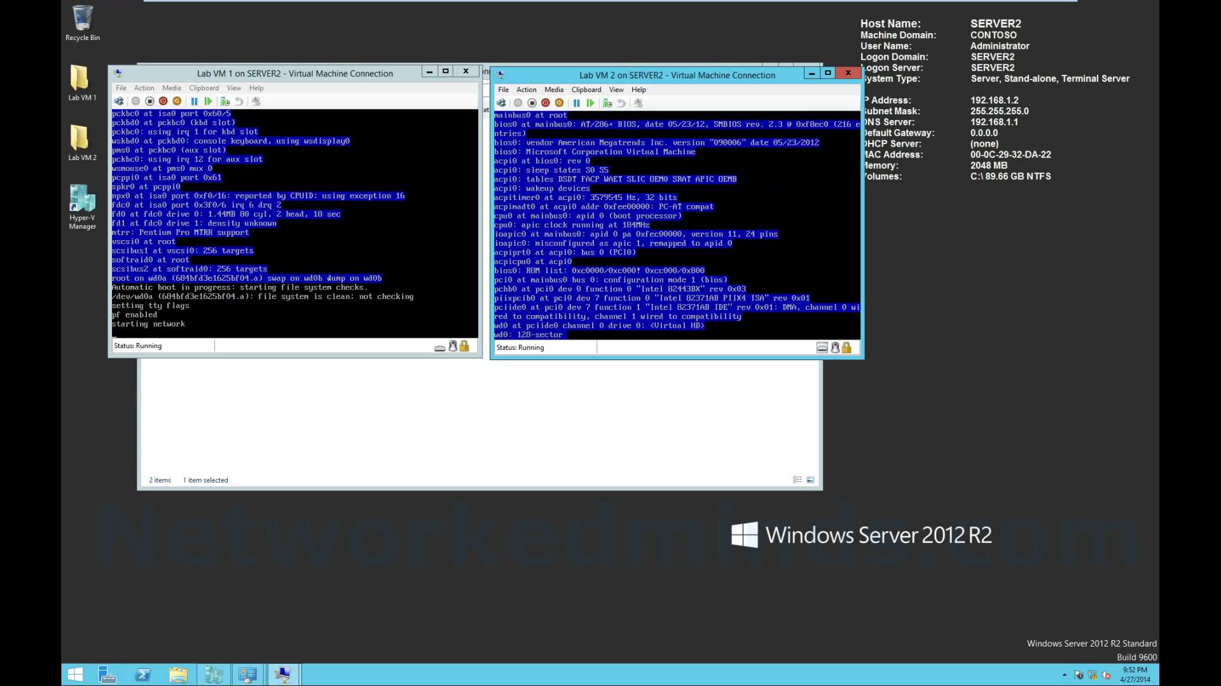Click Ctrl+Alt+Delete icon in Lab VM 1 toolbar
Viewport: 1221px width, 686px height.
(119, 102)
